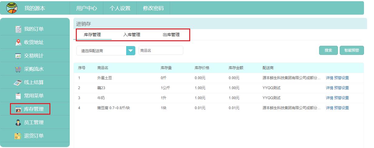Viewport: 374px width, 148px height.
Task: Click the 商品名 column header
Action: coord(103,68)
